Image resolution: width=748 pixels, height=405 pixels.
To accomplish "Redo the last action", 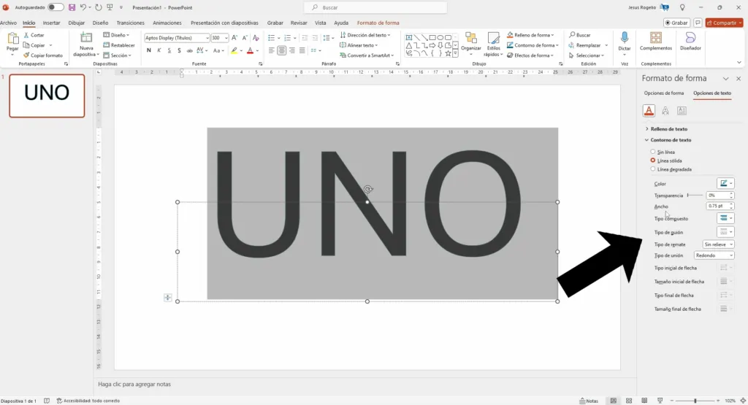I will click(99, 7).
